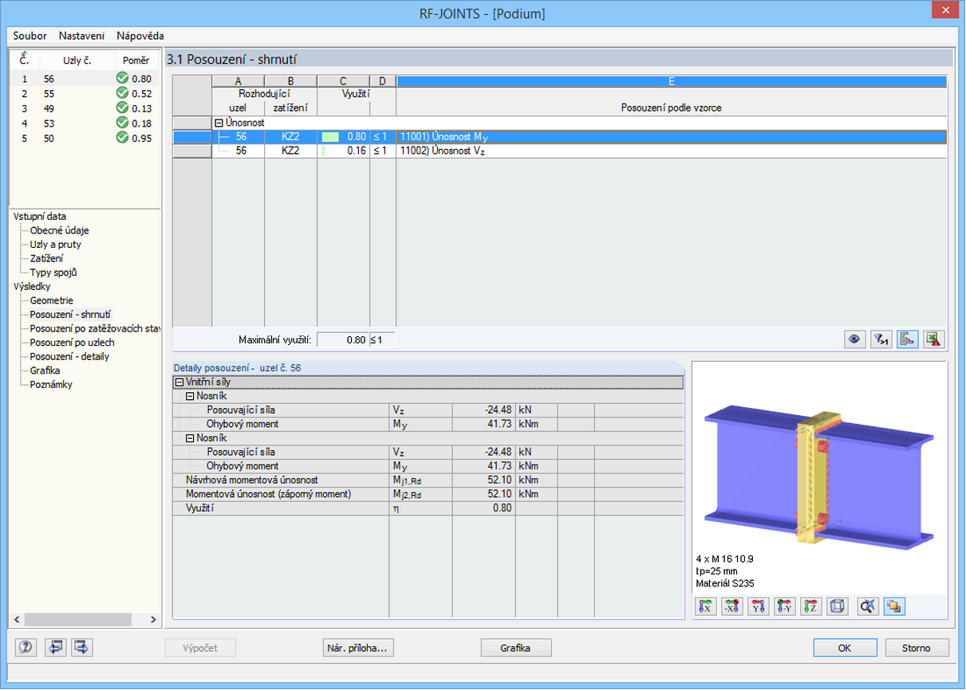Export the table to Excel
Image resolution: width=966 pixels, height=690 pixels.
tap(933, 339)
